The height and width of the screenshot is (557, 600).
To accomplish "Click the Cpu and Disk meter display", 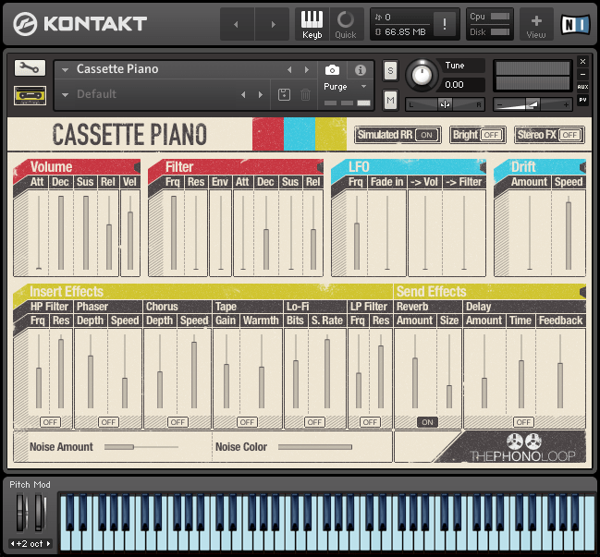I will (489, 24).
